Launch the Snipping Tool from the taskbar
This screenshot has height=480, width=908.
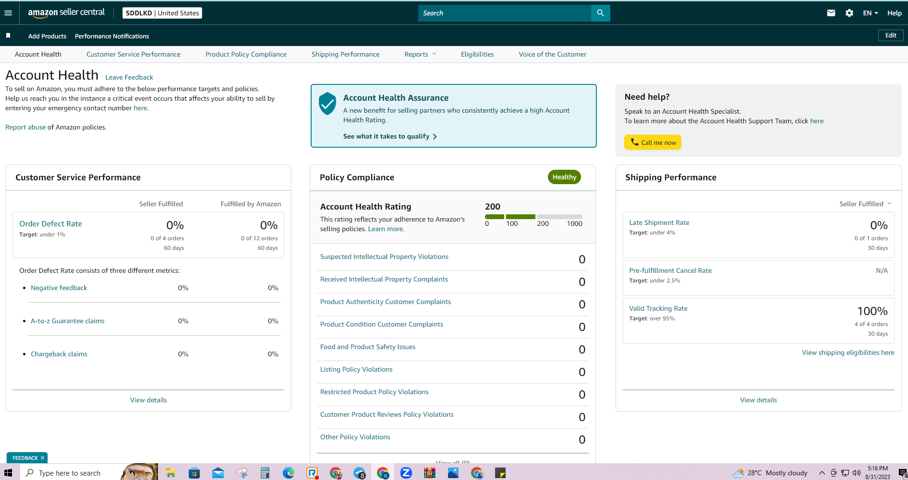pyautogui.click(x=242, y=473)
